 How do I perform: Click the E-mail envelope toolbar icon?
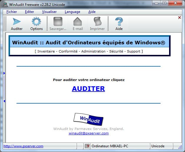click(77, 21)
